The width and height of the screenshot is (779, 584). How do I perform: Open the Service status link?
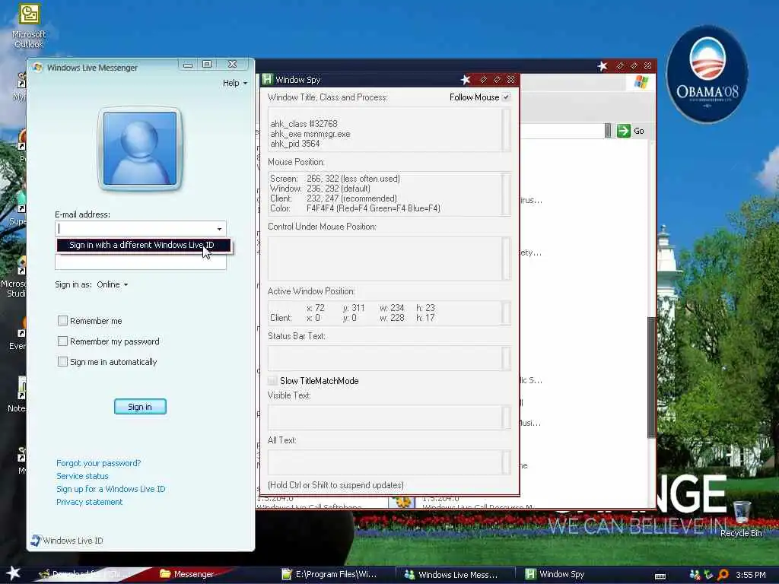click(82, 476)
